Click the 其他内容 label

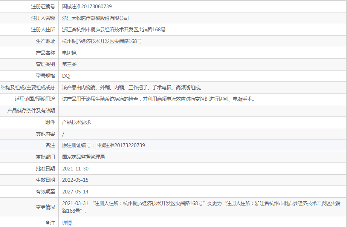coord(45,134)
